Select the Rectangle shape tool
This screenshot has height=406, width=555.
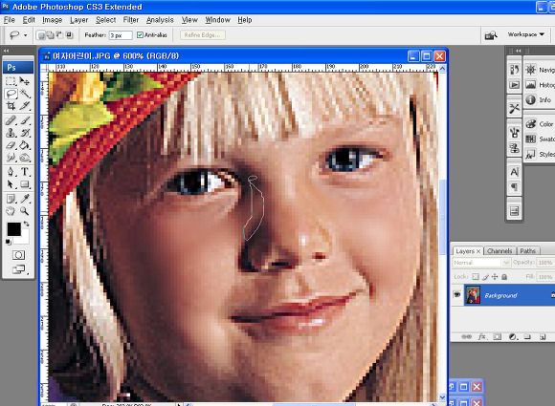click(25, 184)
